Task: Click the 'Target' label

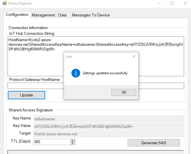Action: (25, 133)
